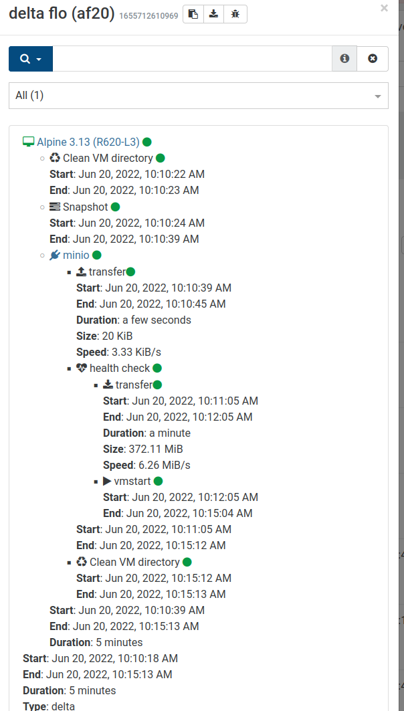The image size is (404, 711).
Task: Copy log to clipboard icon button
Action: tap(193, 14)
